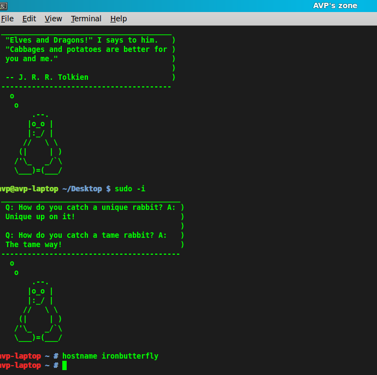This screenshot has height=375, width=377.
Task: Click the "hostname ironbutterfly" command text
Action: [110, 356]
